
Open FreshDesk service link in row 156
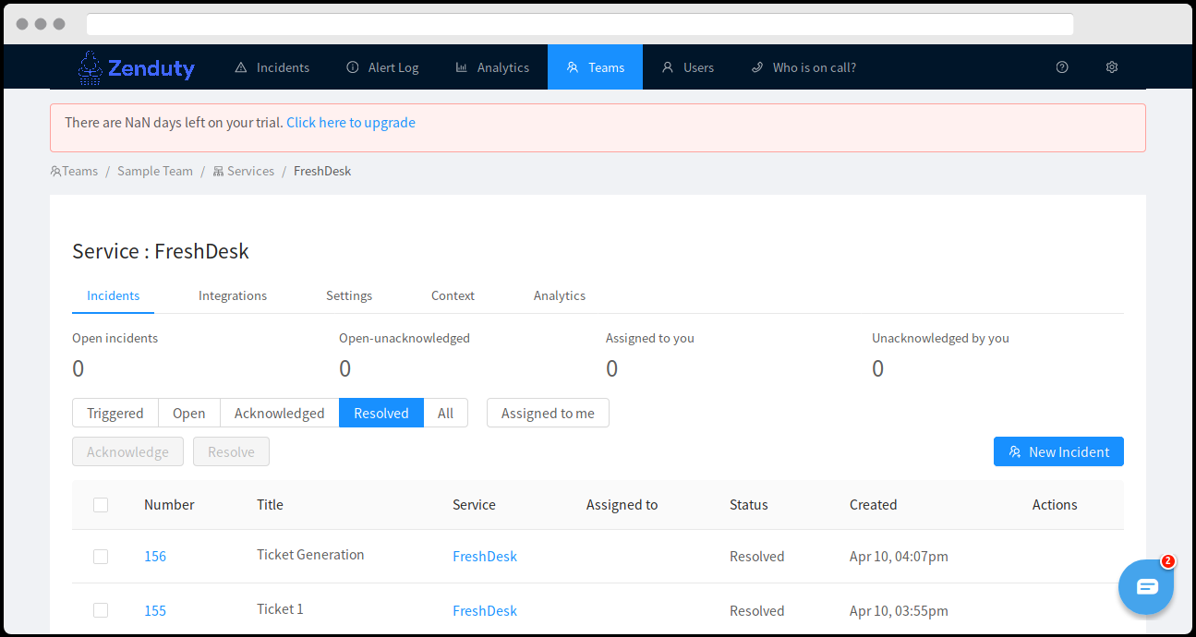pyautogui.click(x=485, y=557)
